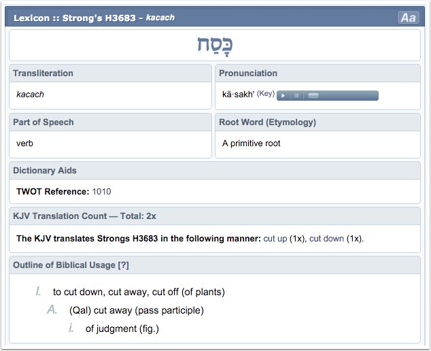Click the large Hebrew word display
Image resolution: width=431 pixels, height=351 pixels.
215,46
